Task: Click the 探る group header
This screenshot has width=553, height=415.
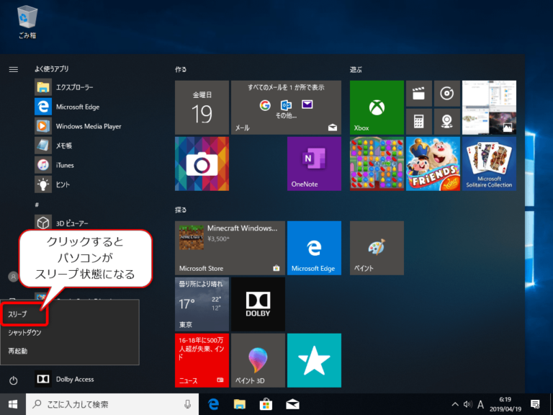Action: click(181, 210)
